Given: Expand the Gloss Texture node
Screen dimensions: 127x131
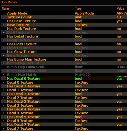Looking at the screenshot, I should tap(4, 48).
